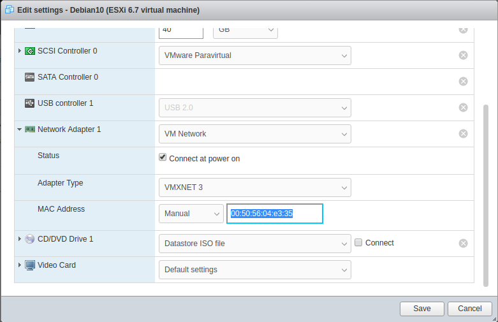Click the SATA Controller 0 icon
The image size is (498, 322).
(x=30, y=77)
